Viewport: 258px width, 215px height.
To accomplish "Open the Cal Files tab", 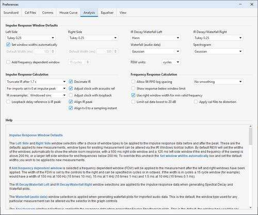I will click(30, 13).
